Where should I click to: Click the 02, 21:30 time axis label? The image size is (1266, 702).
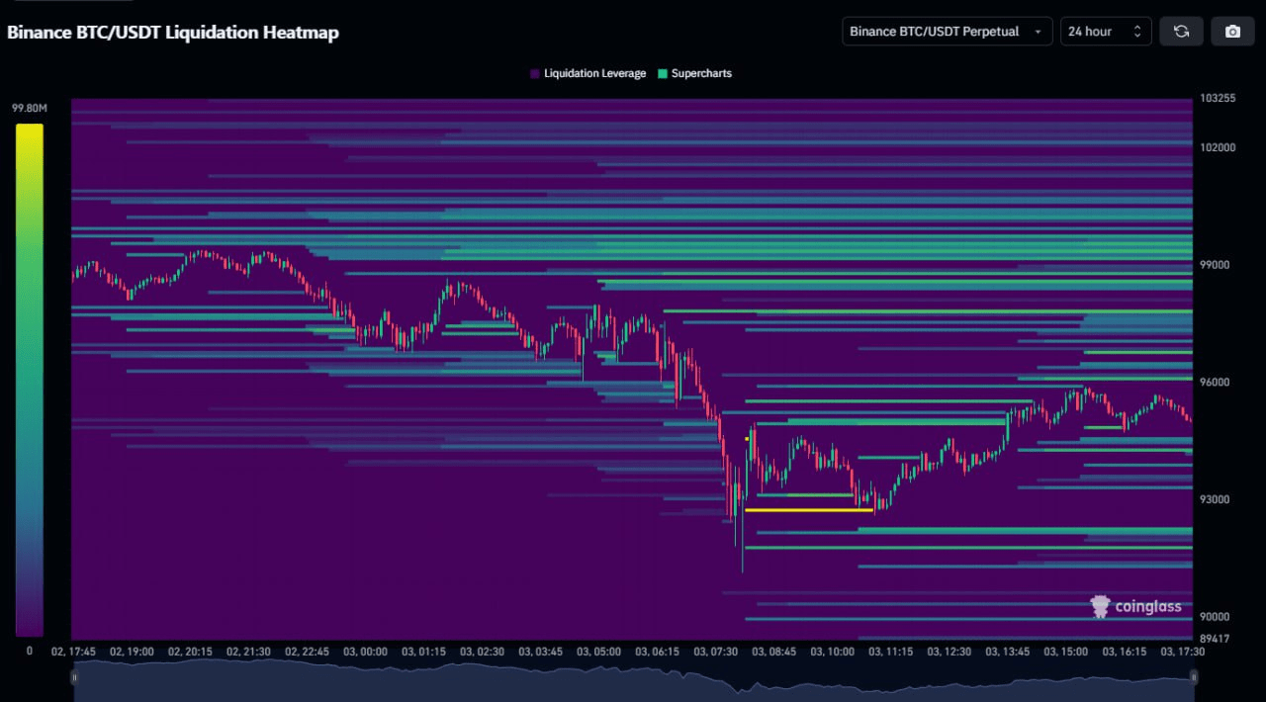tap(248, 653)
